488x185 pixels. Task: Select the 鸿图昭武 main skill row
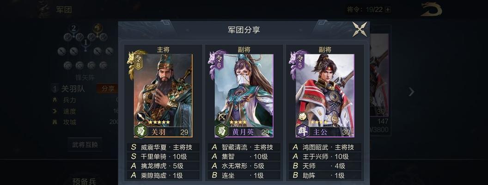tap(325, 148)
